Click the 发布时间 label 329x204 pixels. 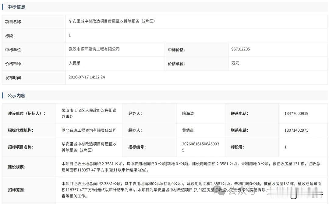coord(14,78)
